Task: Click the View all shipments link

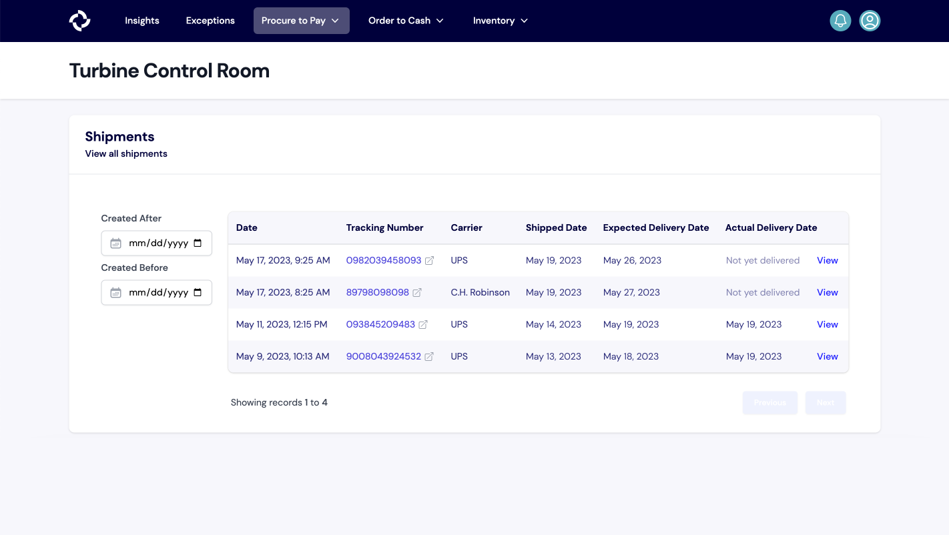Action: tap(126, 153)
